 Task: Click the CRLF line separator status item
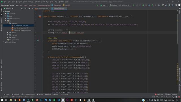pos(158,97)
